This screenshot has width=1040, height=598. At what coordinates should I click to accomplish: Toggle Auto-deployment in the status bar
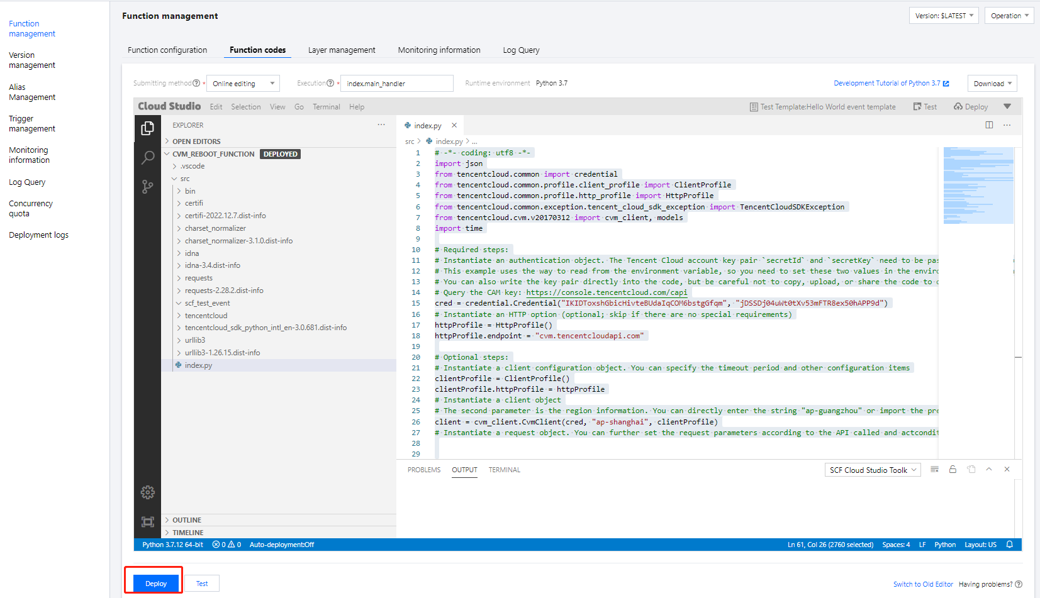point(281,545)
